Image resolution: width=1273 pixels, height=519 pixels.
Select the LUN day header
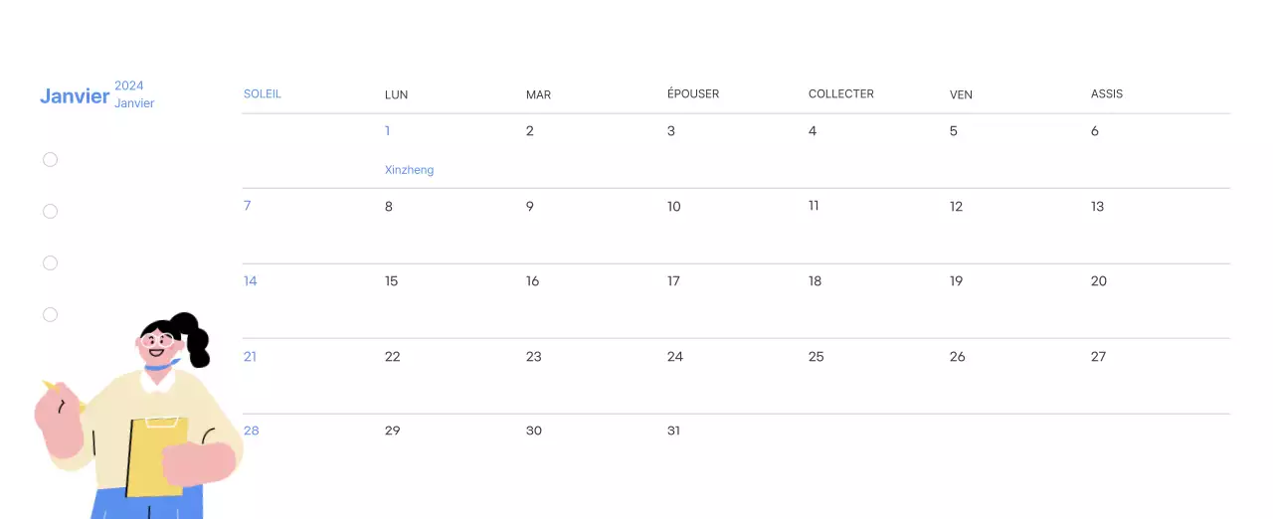coord(396,94)
